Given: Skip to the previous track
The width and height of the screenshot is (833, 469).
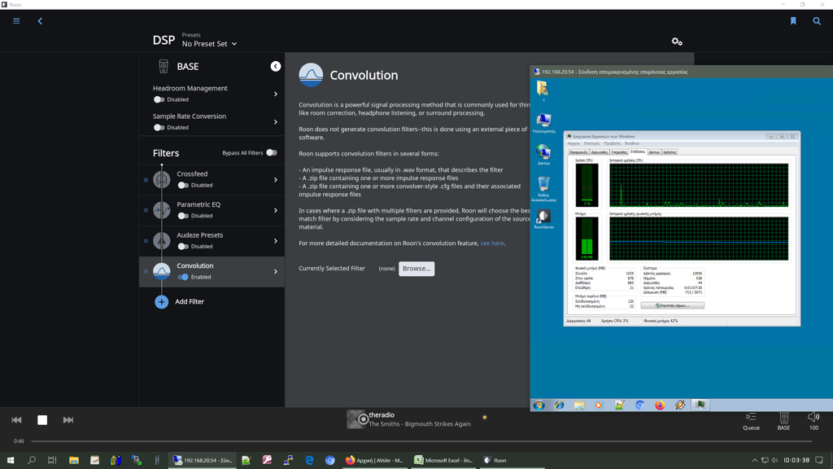Looking at the screenshot, I should [x=16, y=420].
